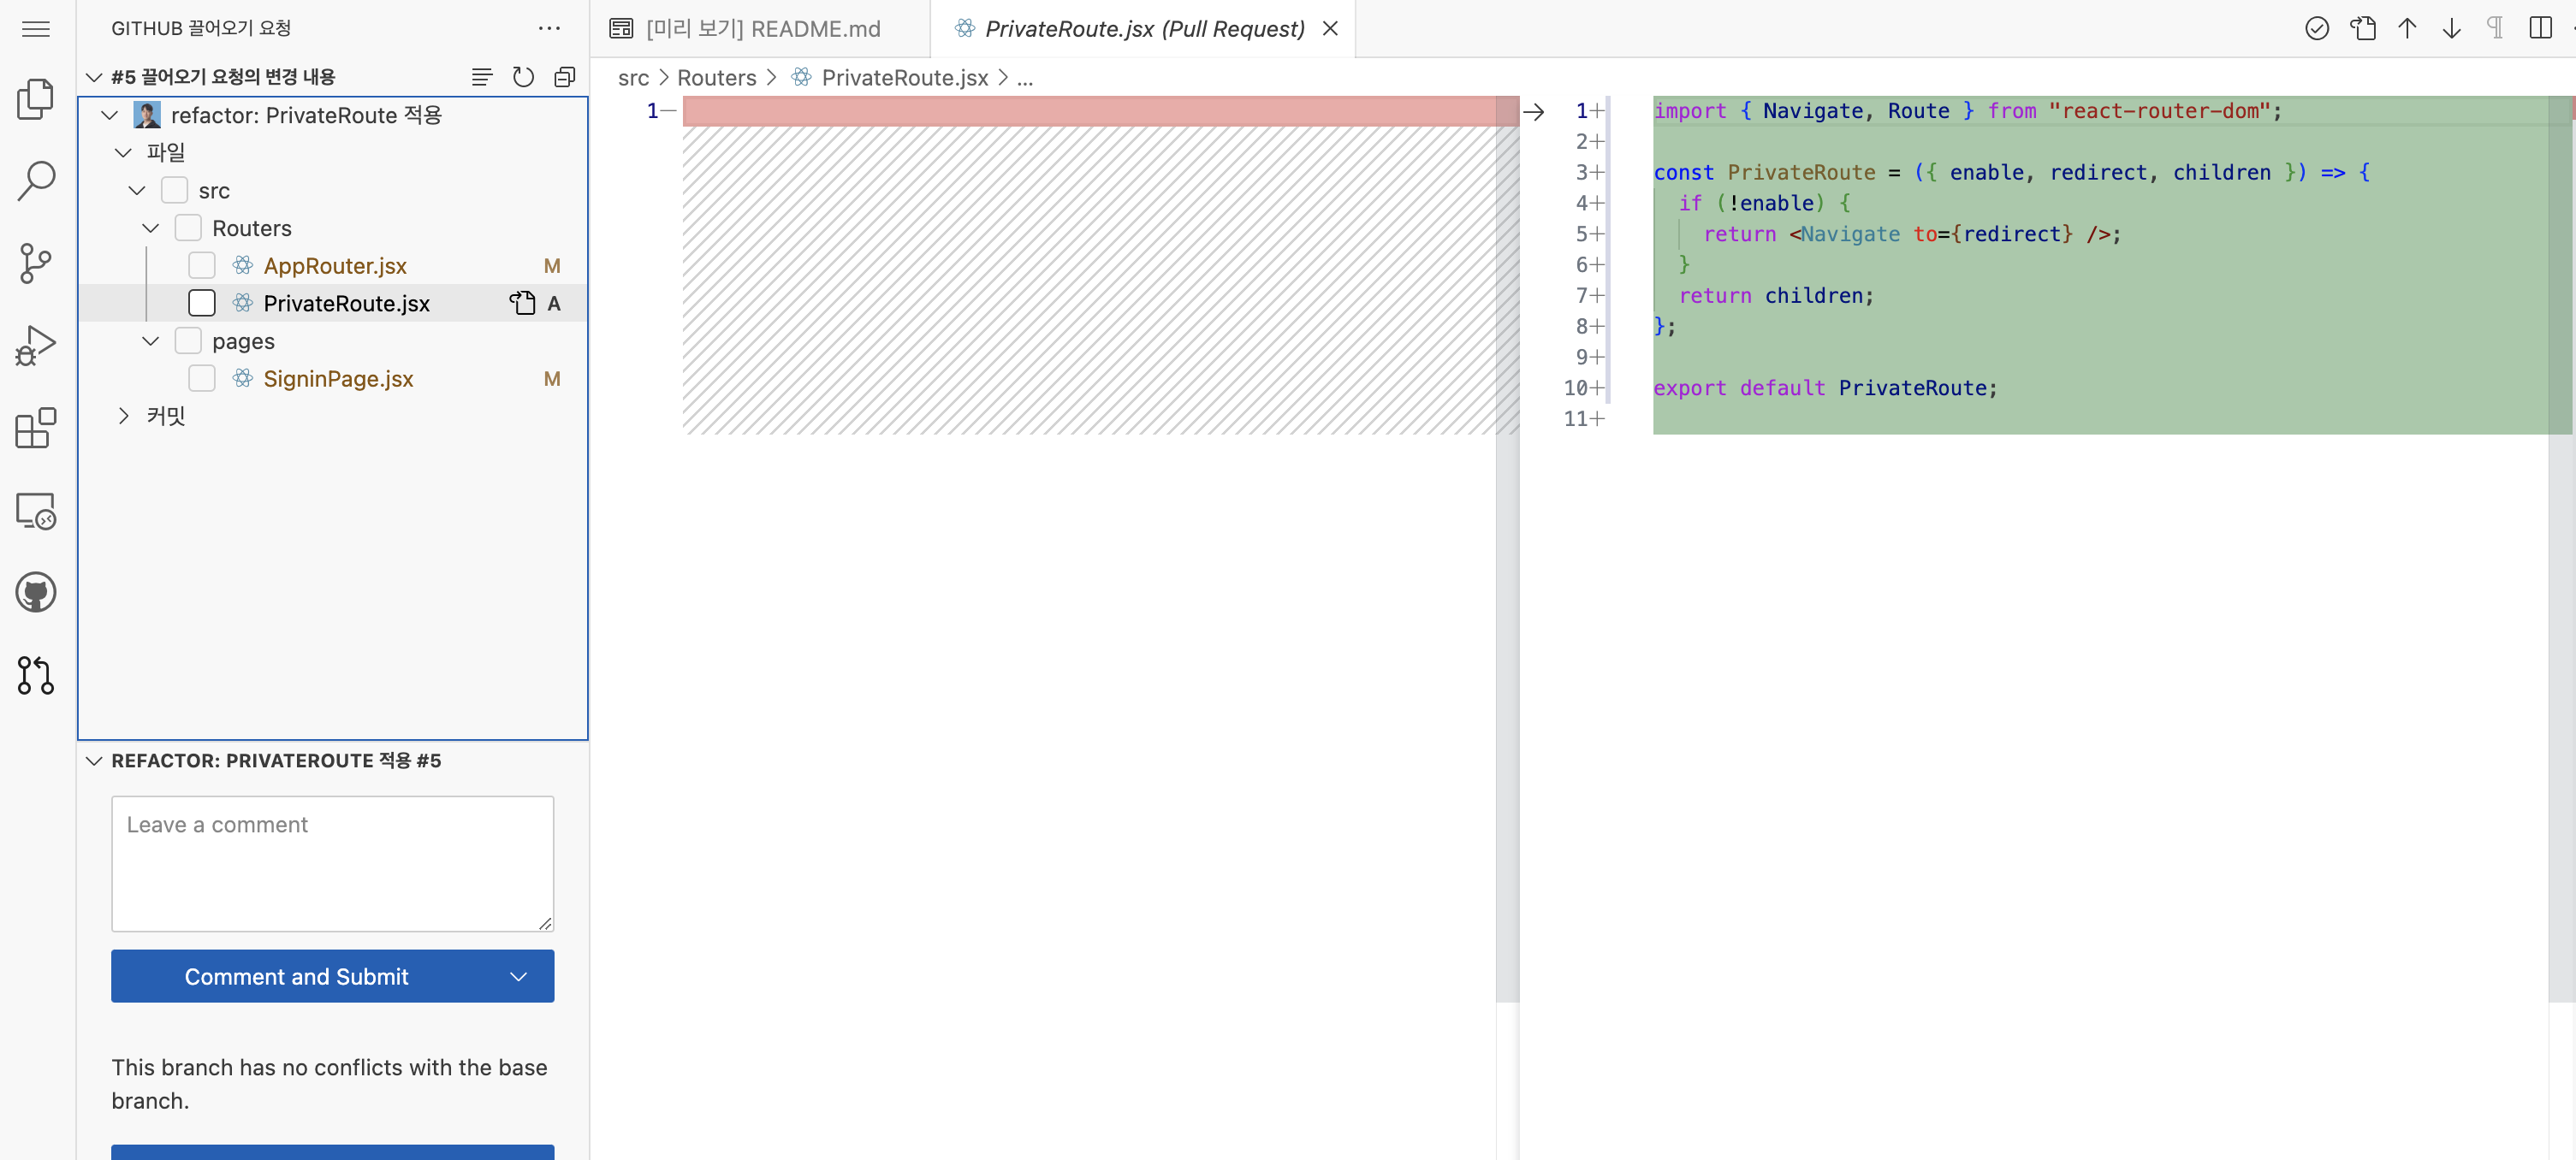2576x1160 pixels.
Task: Collapse the Routers folder
Action: click(151, 229)
